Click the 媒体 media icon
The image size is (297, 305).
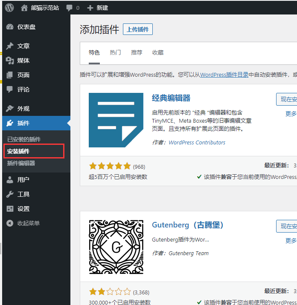[10, 60]
